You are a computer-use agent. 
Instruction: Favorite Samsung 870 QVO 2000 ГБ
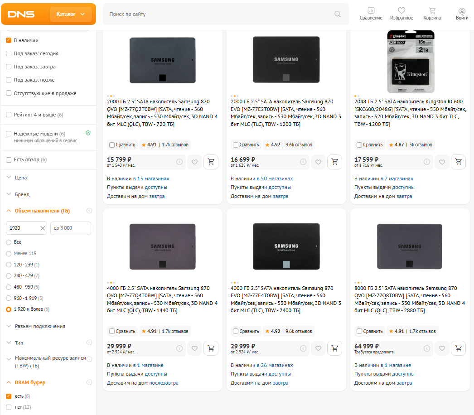(x=195, y=162)
